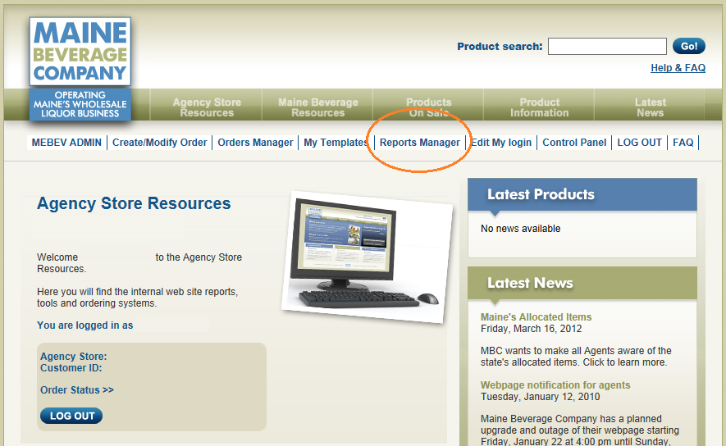The image size is (726, 446).
Task: Select MEBEV ADMIN menu item
Action: pos(66,143)
